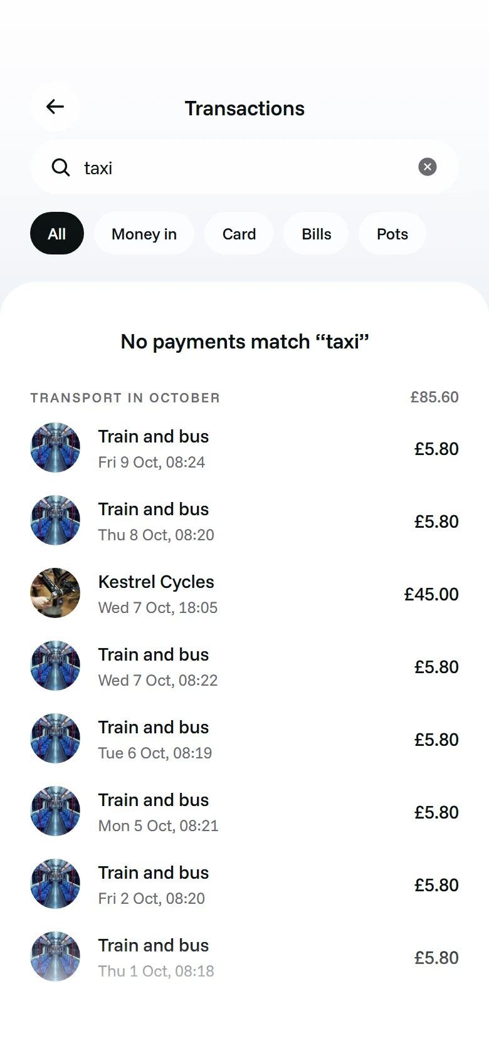The width and height of the screenshot is (489, 1058).
Task: Go back using the arrow icon
Action: click(55, 107)
